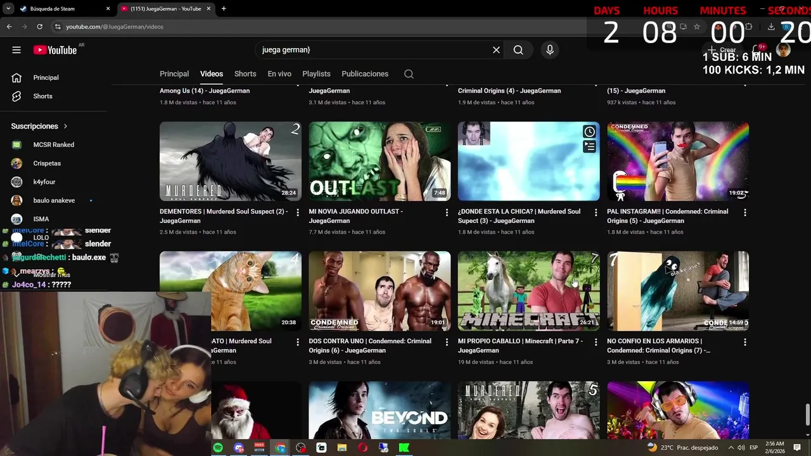The image size is (811, 456).
Task: Open options menu for DEMENTORES video
Action: [298, 213]
